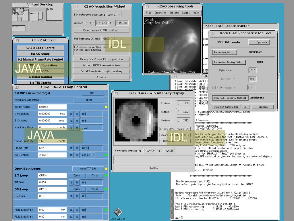Click the yellow status indicator beside Target Name
The height and width of the screenshot is (221, 294).
(106, 107)
